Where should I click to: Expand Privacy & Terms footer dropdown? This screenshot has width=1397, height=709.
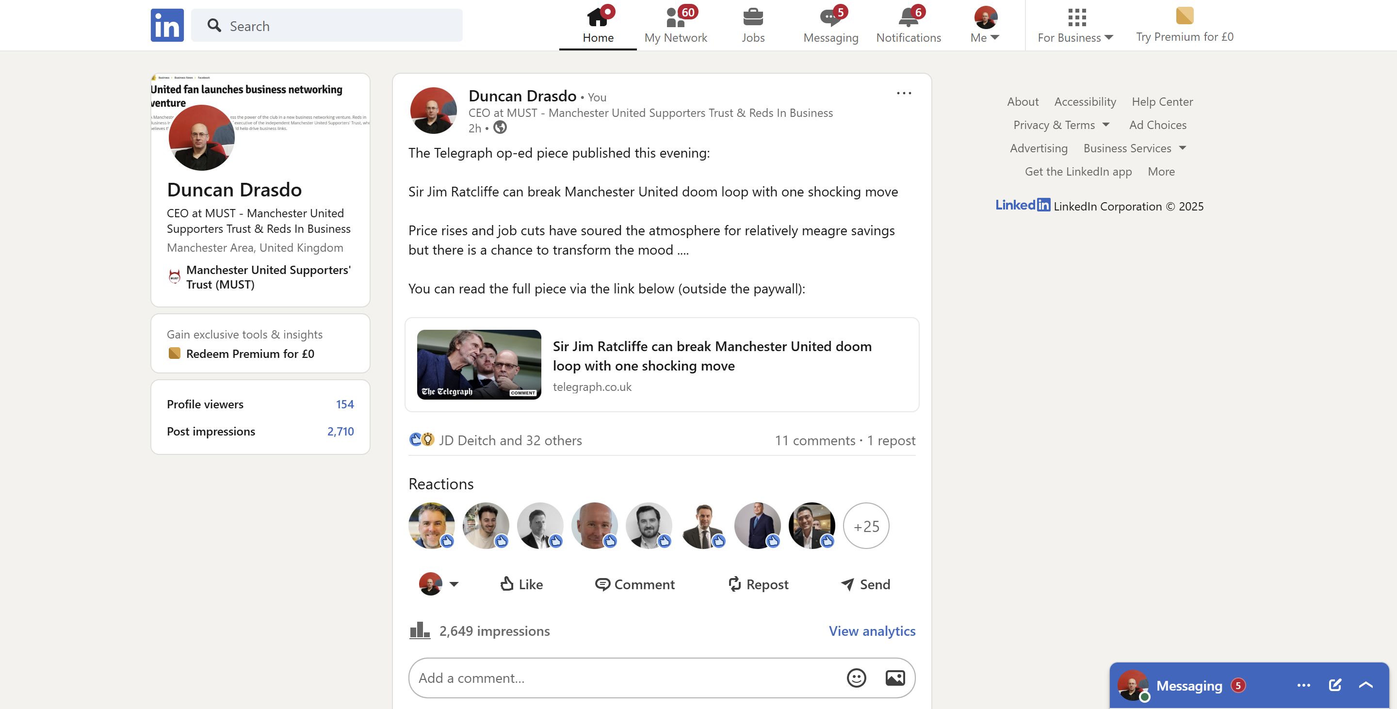click(1061, 125)
